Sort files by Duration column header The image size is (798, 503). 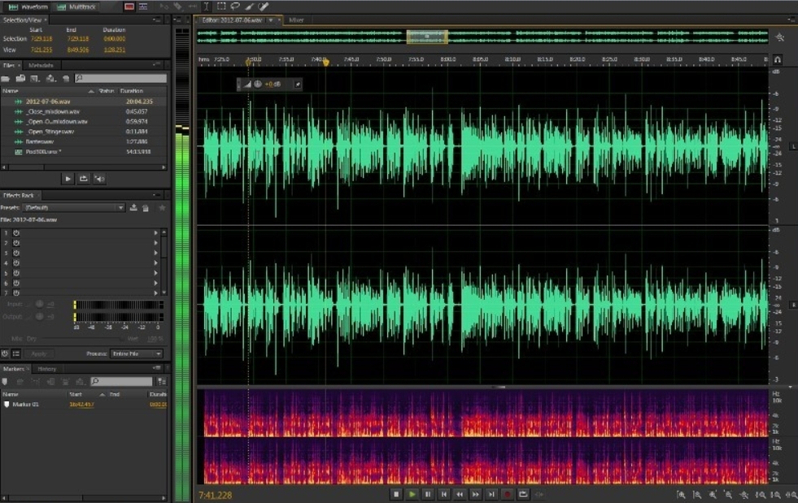coord(131,91)
